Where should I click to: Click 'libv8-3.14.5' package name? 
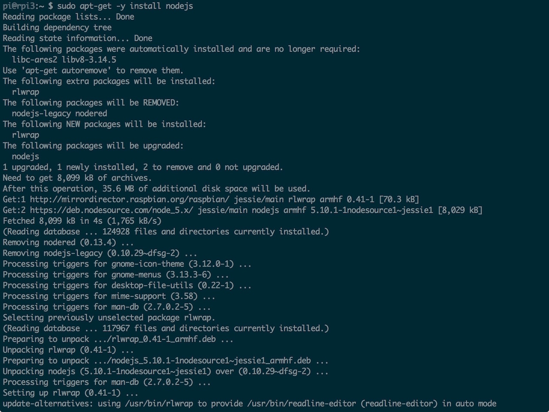coord(89,60)
